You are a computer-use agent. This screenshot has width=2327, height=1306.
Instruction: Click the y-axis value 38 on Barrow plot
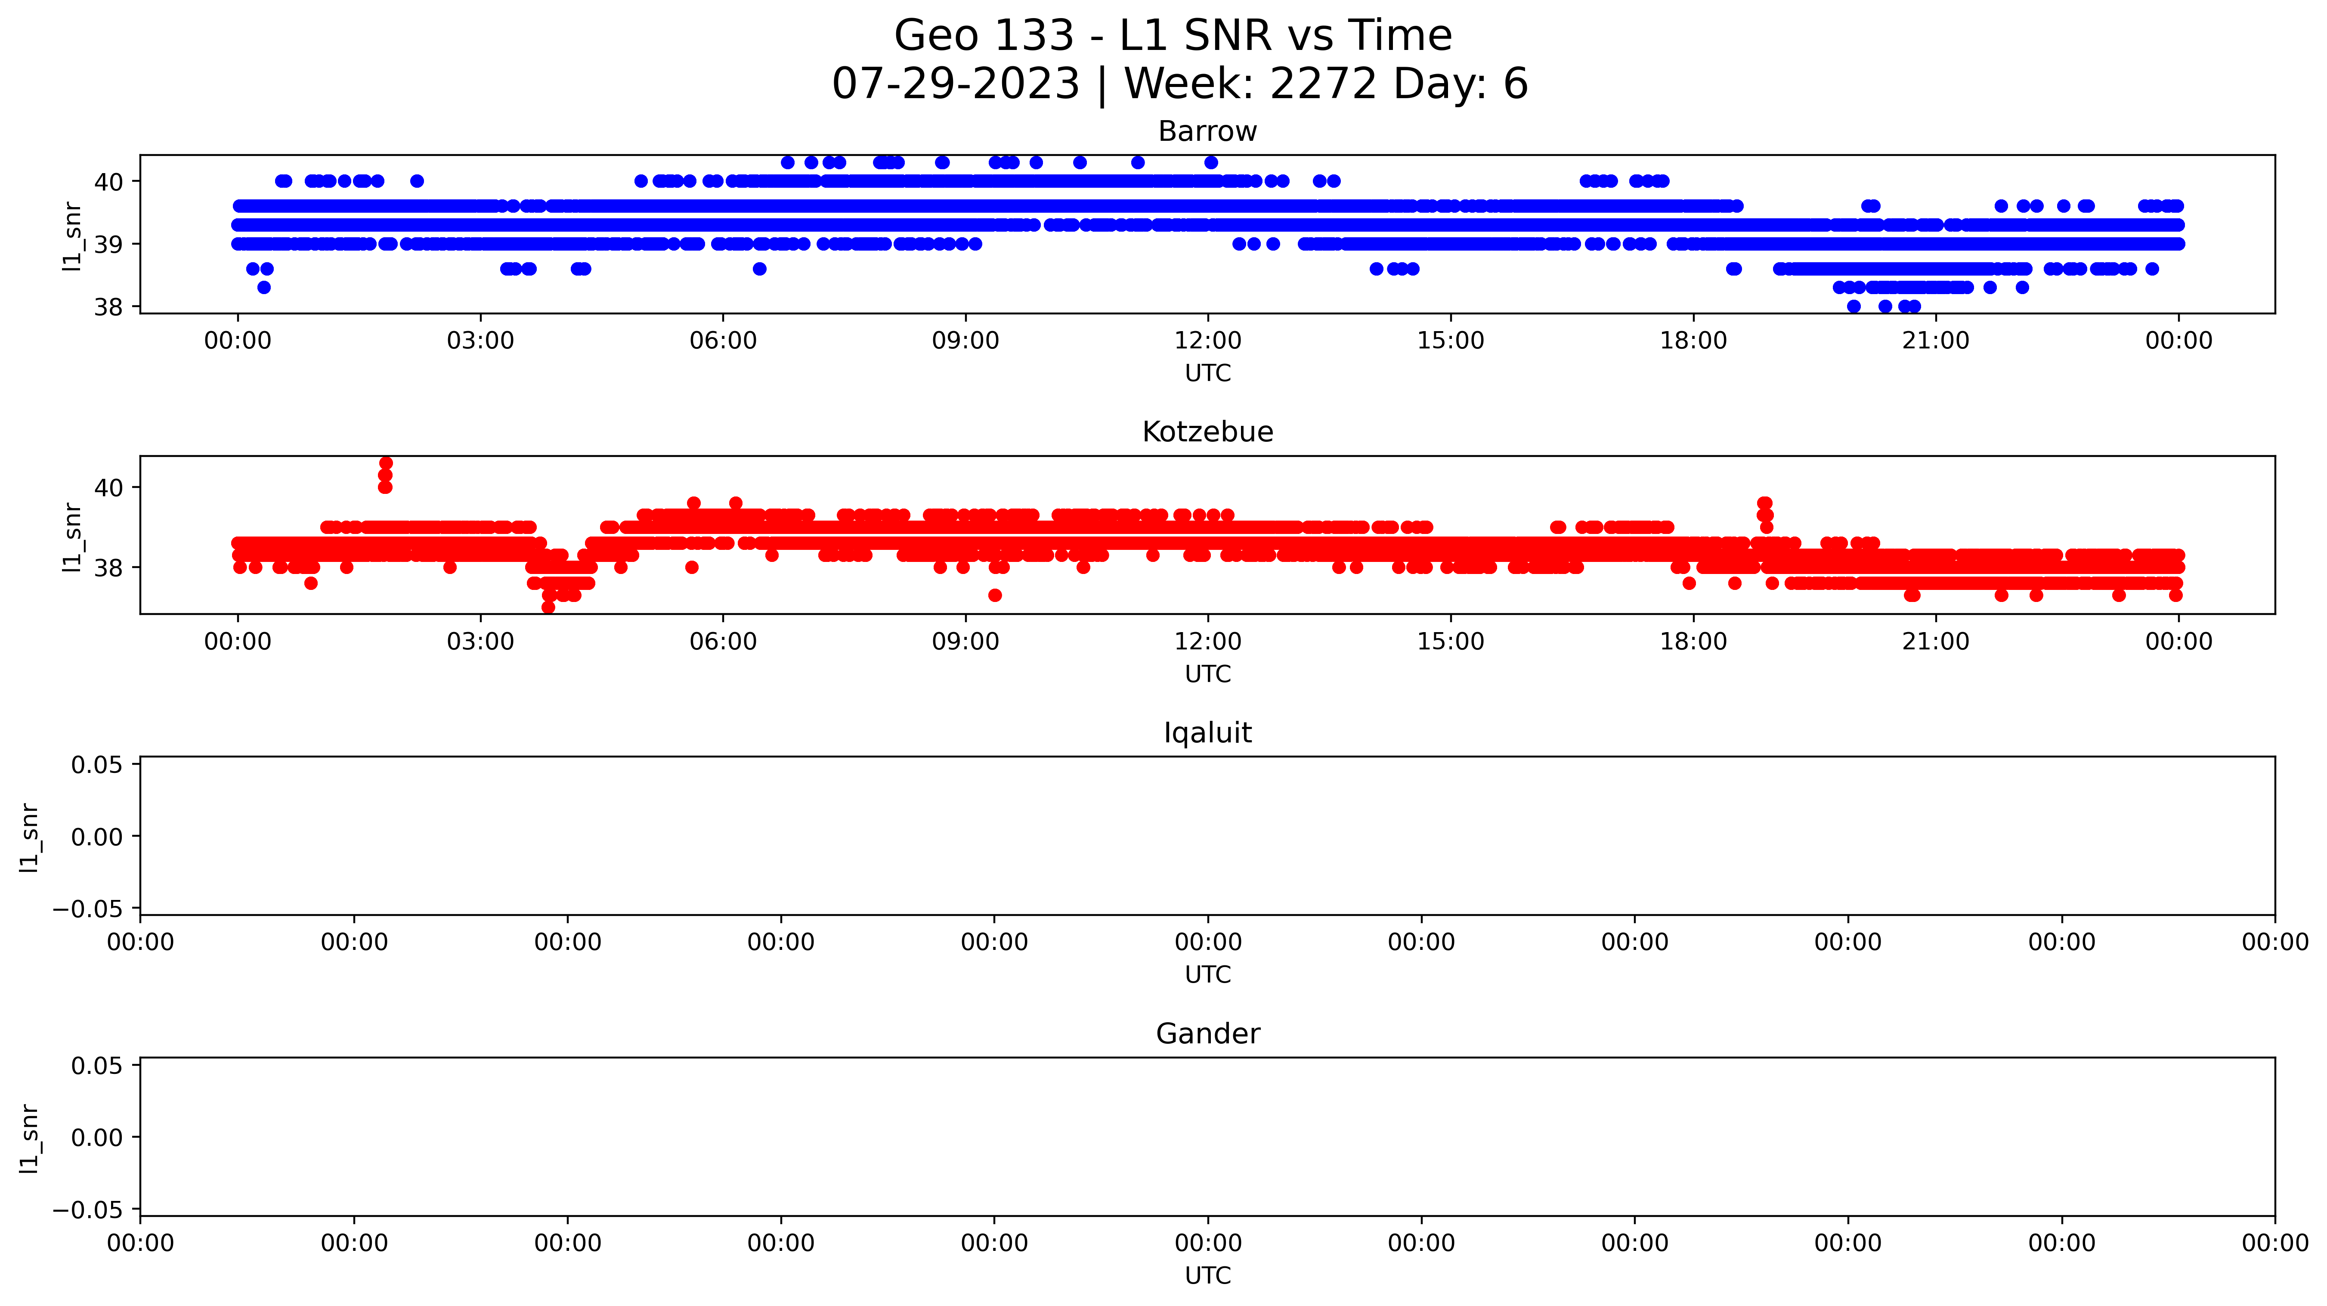point(108,307)
